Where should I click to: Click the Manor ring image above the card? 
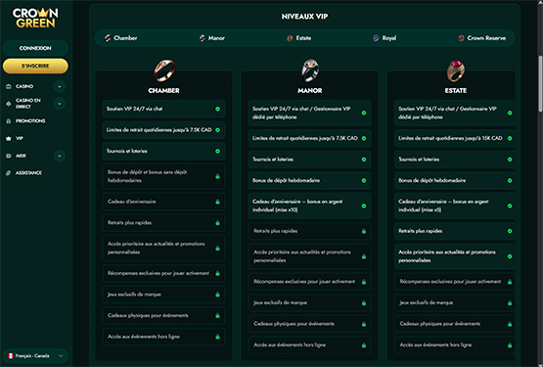click(309, 70)
